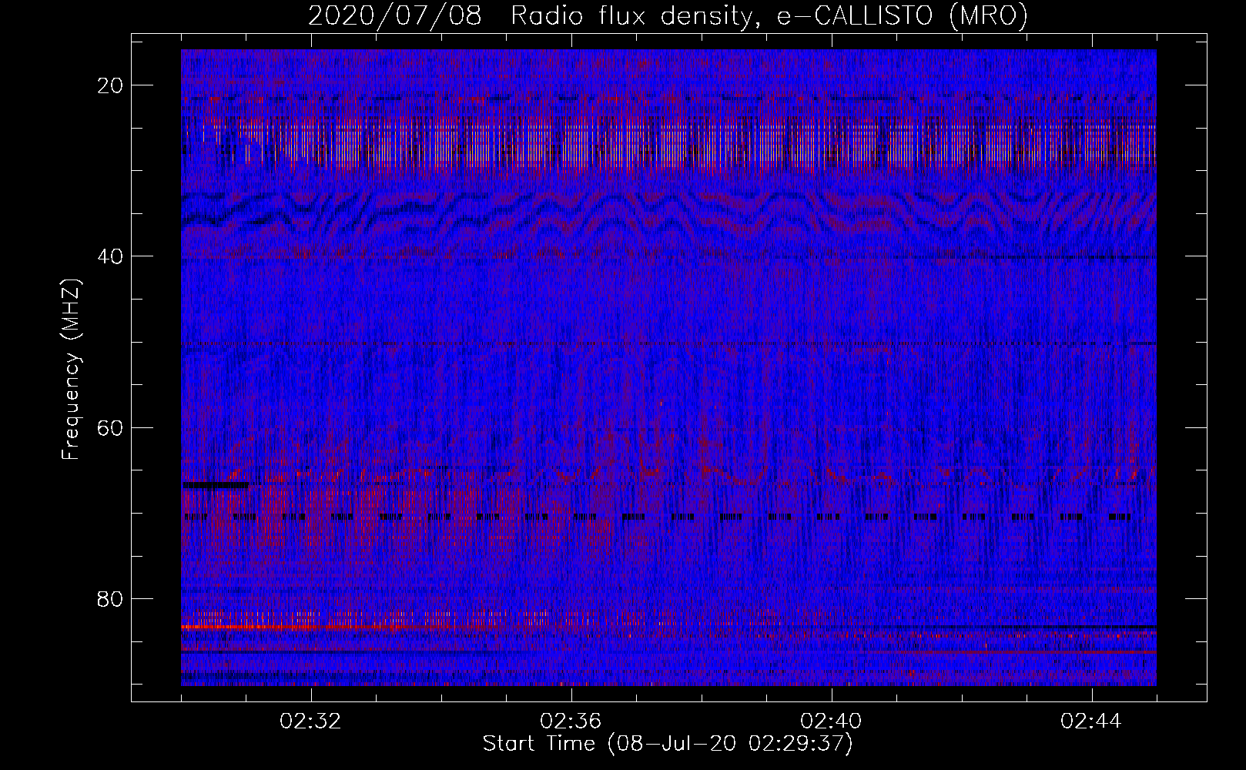Click the 02:44 time tick label

tap(1092, 721)
